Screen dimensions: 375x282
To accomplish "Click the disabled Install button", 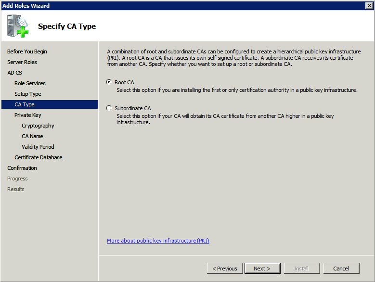I will click(x=302, y=269).
